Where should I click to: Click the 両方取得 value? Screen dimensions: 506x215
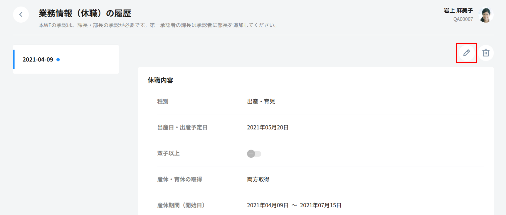(258, 179)
